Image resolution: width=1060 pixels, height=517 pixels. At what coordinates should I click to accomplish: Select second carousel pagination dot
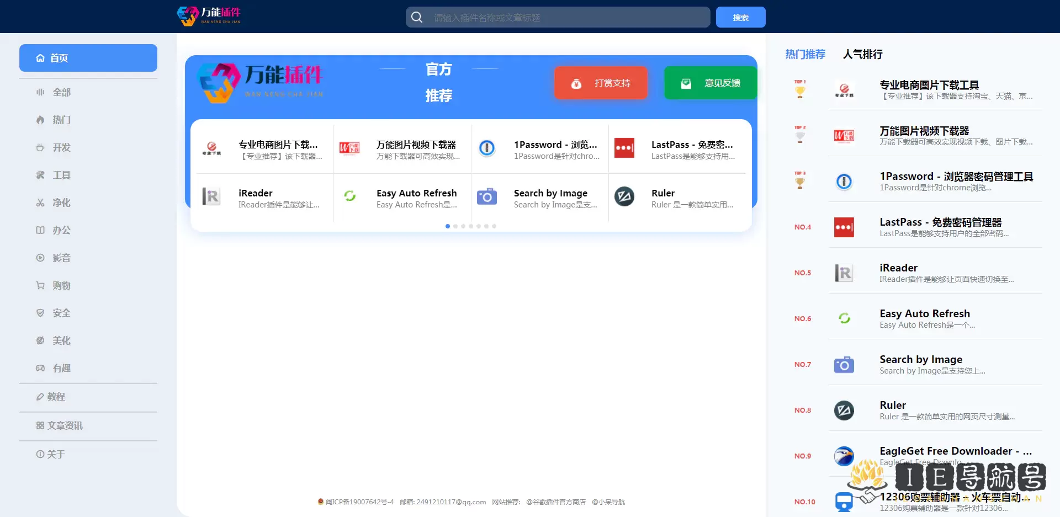pyautogui.click(x=455, y=226)
